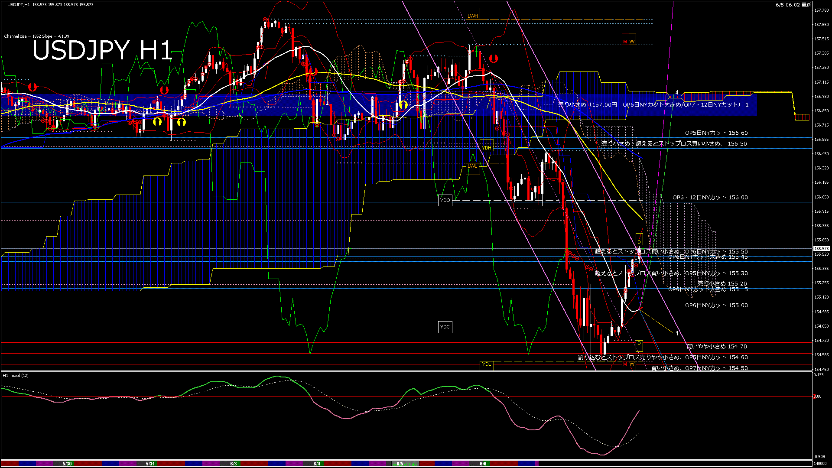The width and height of the screenshot is (832, 468).
Task: Select the OP6日NYカット 155.00 label
Action: coord(716,305)
